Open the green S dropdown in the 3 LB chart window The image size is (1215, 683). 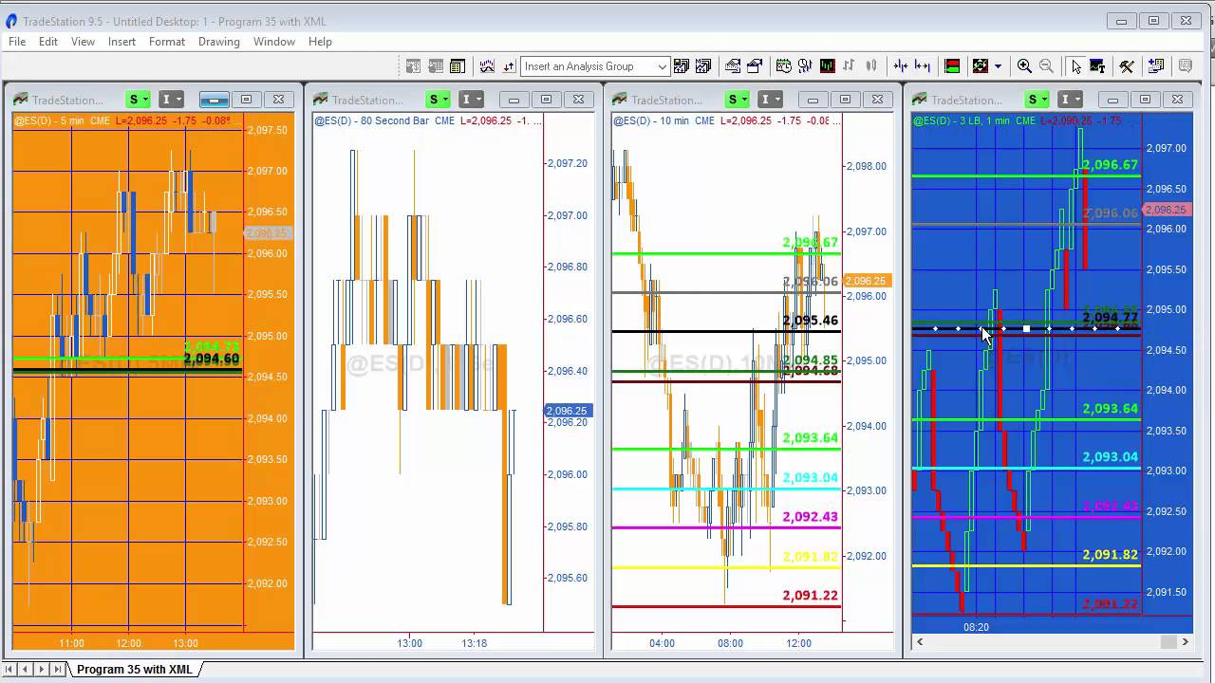(x=1037, y=100)
